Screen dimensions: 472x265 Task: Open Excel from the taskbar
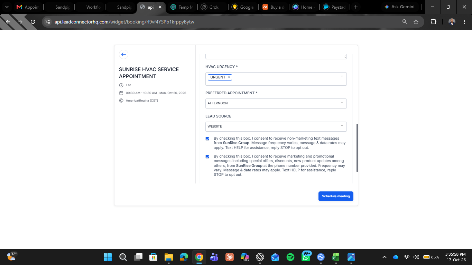click(336, 257)
